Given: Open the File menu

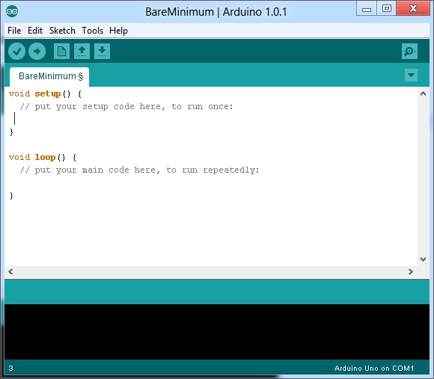Looking at the screenshot, I should pos(14,31).
